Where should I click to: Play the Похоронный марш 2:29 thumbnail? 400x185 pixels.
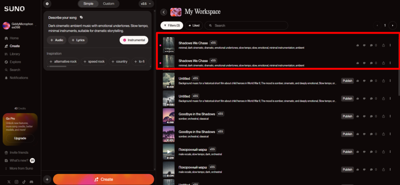pos(169,151)
